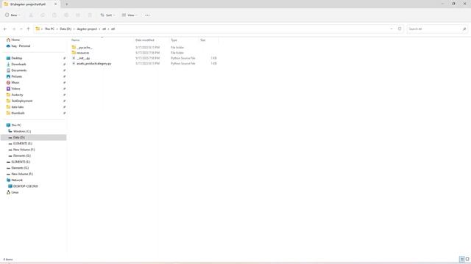Viewport: 471px width, 264px height.
Task: Click This PC in the address breadcrumb
Action: (x=49, y=29)
